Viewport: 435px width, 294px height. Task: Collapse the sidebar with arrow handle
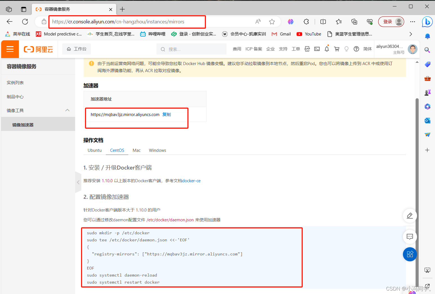coord(78,182)
